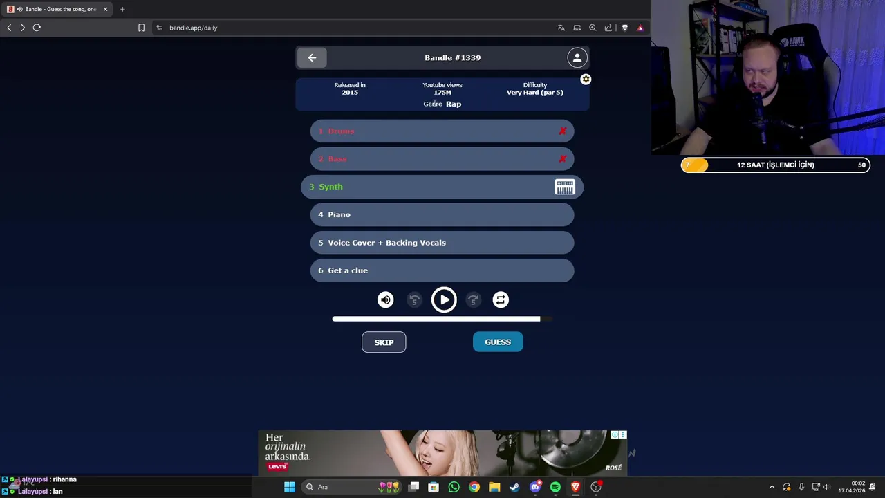Viewport: 885px width, 498px height.
Task: Open the zoom magnifier icon
Action: click(593, 28)
